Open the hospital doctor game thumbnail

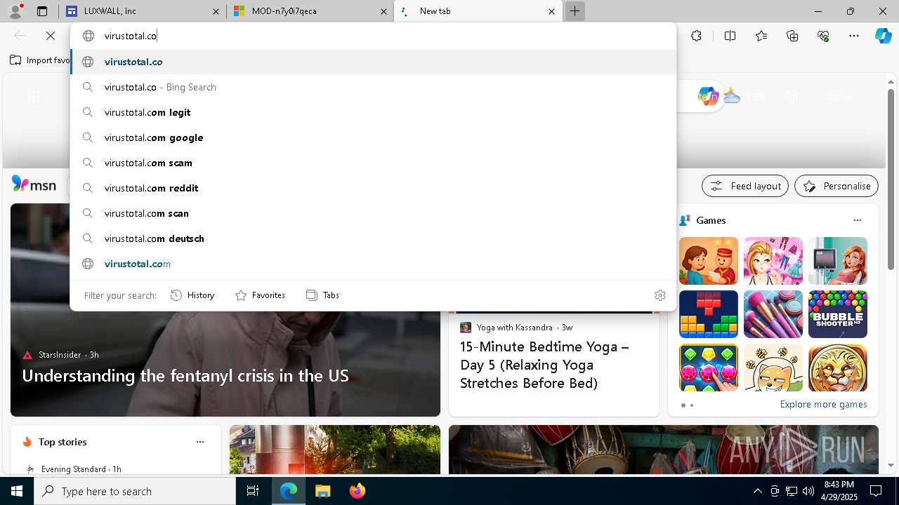838,261
